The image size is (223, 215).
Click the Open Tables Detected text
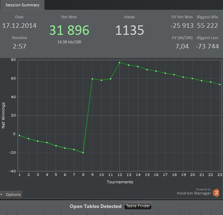coord(95,206)
